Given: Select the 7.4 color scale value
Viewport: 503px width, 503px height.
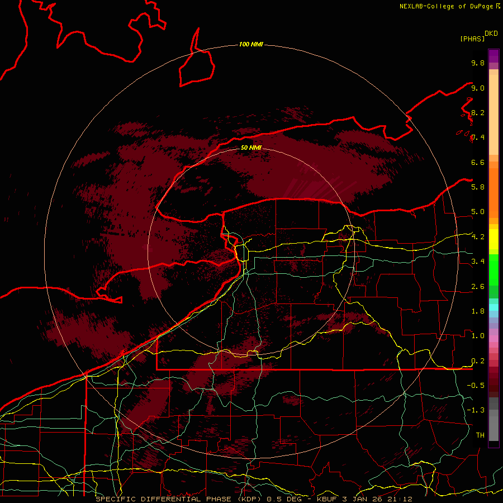Looking at the screenshot, I should (478, 137).
